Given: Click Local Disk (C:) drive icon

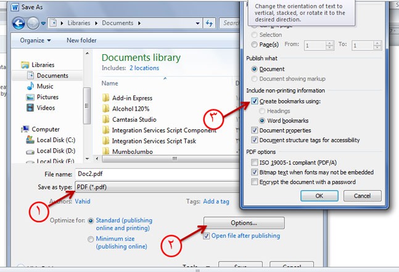Looking at the screenshot, I should [x=30, y=140].
